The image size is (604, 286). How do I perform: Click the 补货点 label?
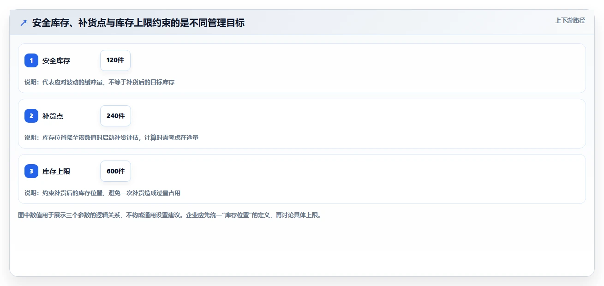[x=53, y=116]
